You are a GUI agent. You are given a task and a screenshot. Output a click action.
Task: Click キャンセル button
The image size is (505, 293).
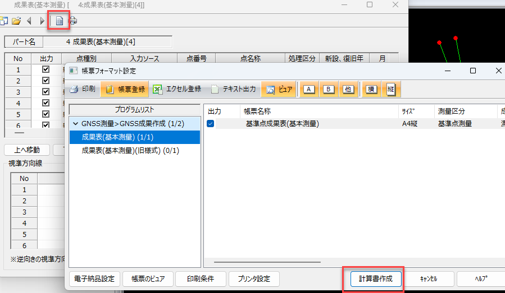429,279
